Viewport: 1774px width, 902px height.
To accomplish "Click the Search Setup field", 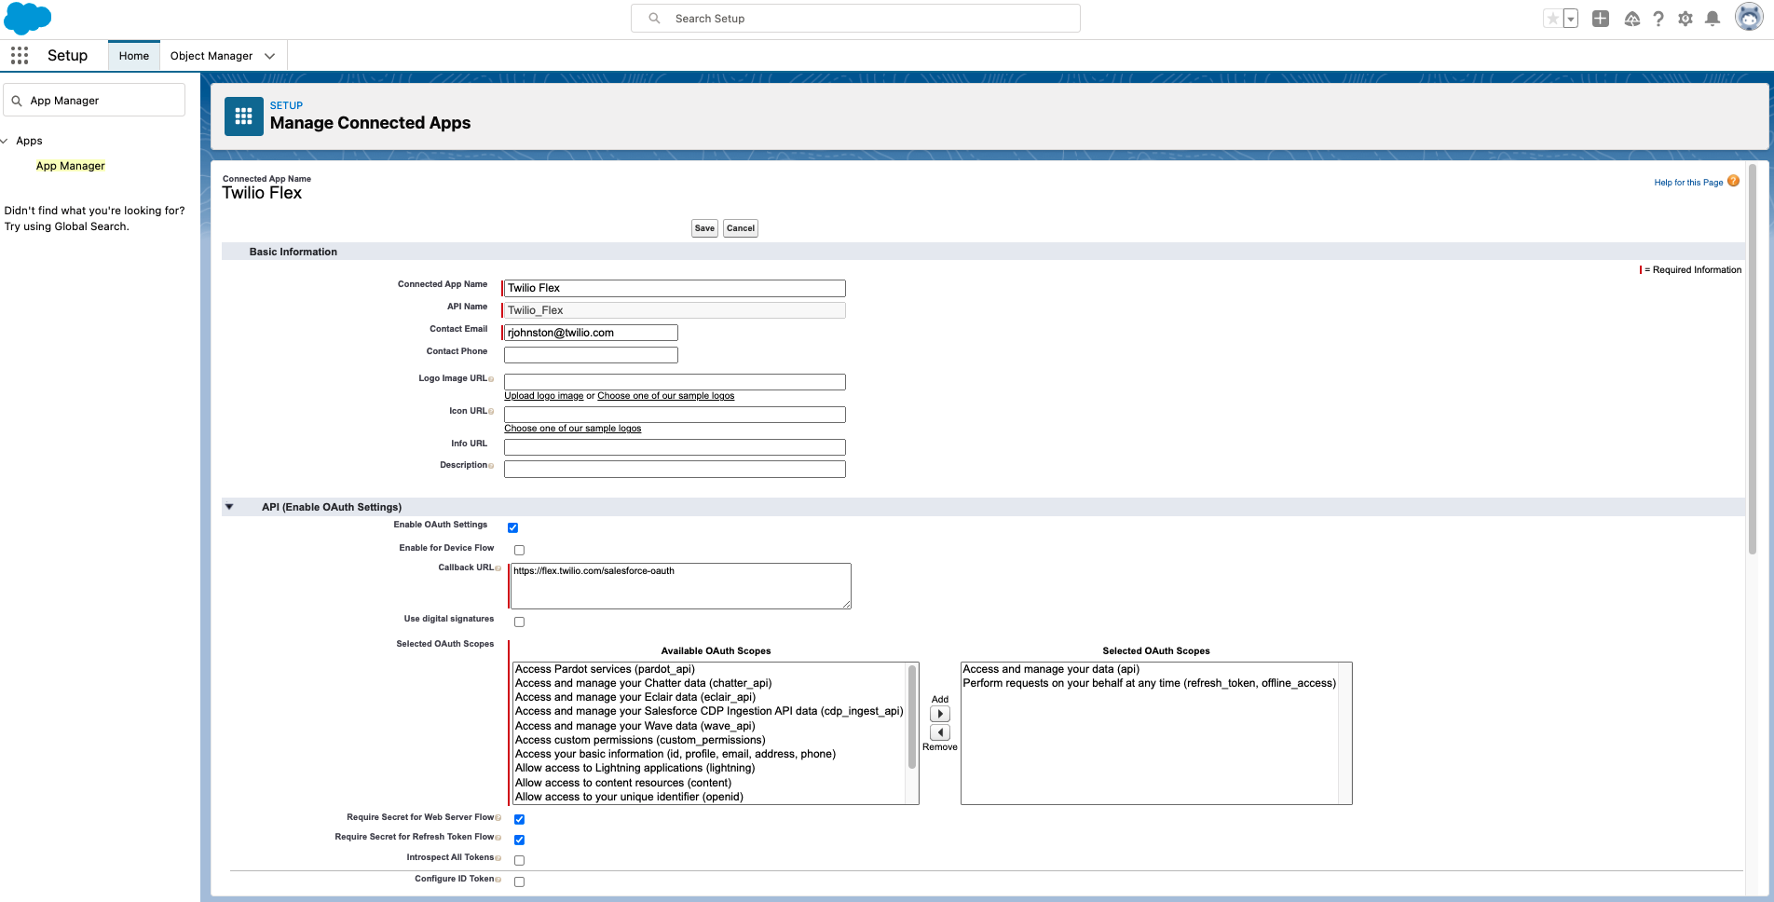I will pos(855,19).
